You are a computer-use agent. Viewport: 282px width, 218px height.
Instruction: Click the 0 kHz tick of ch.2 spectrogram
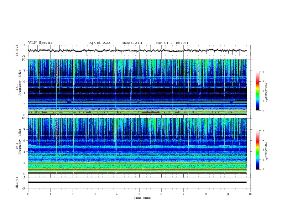25,174
